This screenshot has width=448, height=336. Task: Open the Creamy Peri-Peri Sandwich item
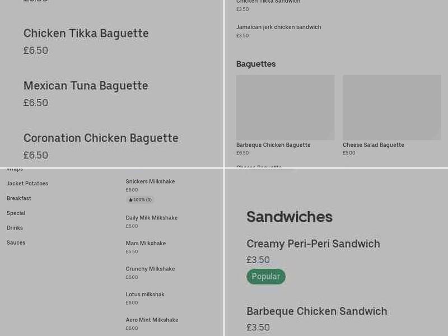point(313,244)
